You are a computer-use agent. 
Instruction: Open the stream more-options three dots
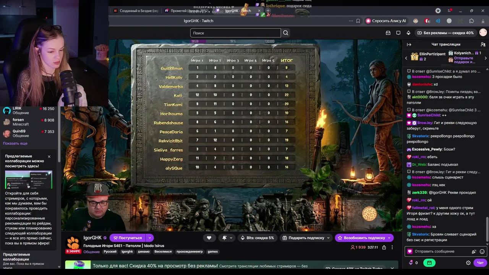392,247
